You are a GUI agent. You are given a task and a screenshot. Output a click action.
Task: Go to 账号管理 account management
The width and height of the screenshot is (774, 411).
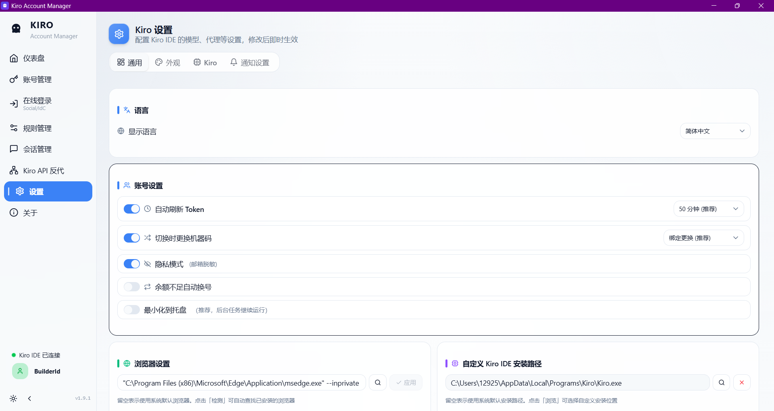coord(48,79)
